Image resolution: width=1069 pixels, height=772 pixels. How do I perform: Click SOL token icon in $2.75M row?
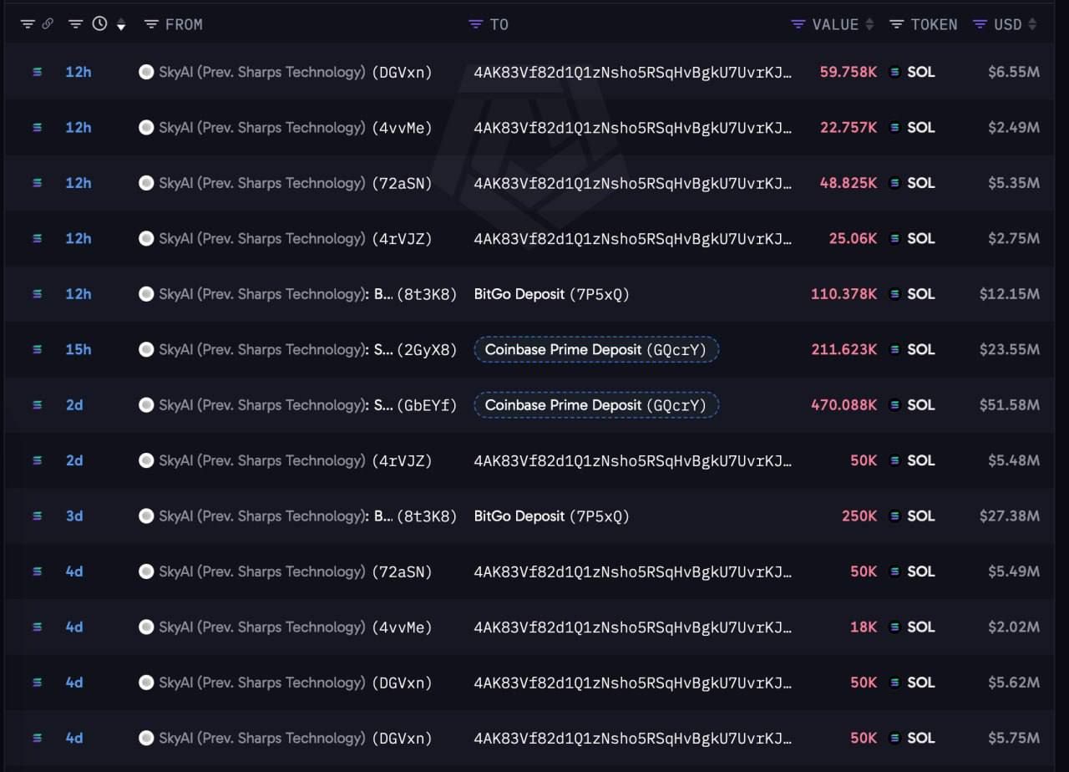tap(895, 238)
